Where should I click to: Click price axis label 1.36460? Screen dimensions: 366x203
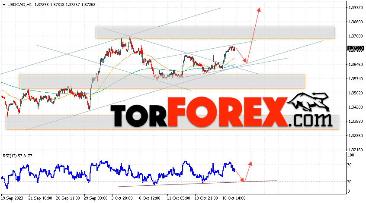[x=356, y=64]
